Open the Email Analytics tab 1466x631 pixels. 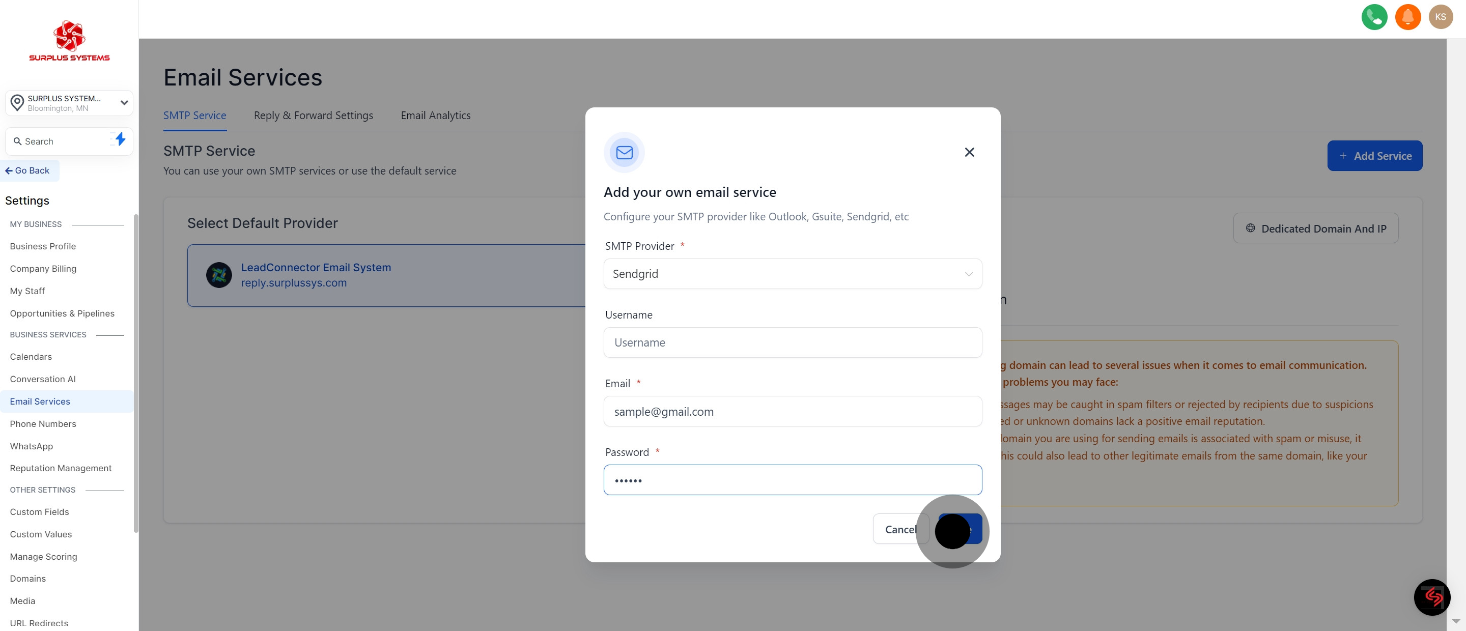[435, 116]
